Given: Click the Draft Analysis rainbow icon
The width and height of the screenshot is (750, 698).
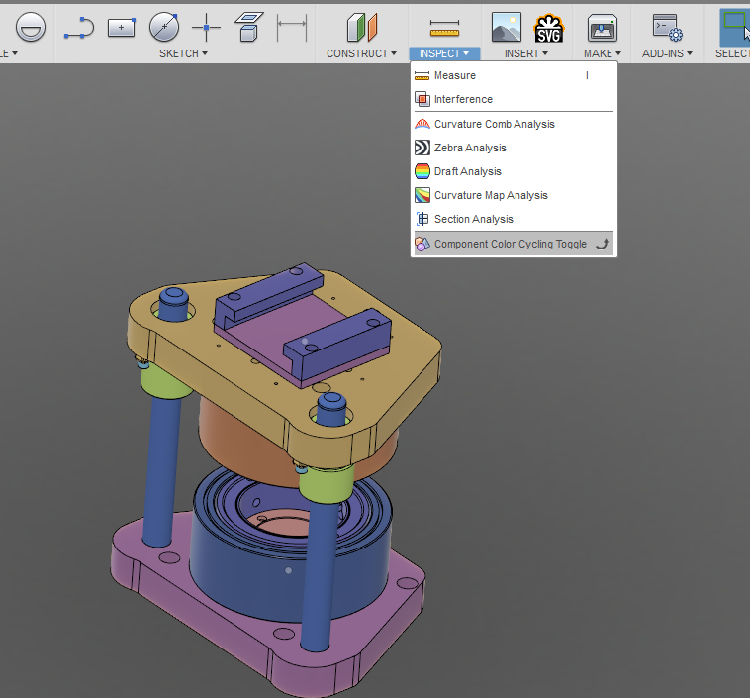Looking at the screenshot, I should (422, 171).
